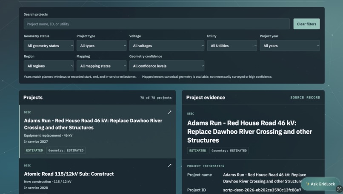Image resolution: width=343 pixels, height=194 pixels.
Task: Click Projects panel heading
Action: click(33, 98)
